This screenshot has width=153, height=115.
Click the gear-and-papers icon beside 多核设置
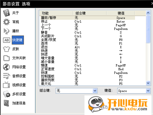tap(6, 94)
